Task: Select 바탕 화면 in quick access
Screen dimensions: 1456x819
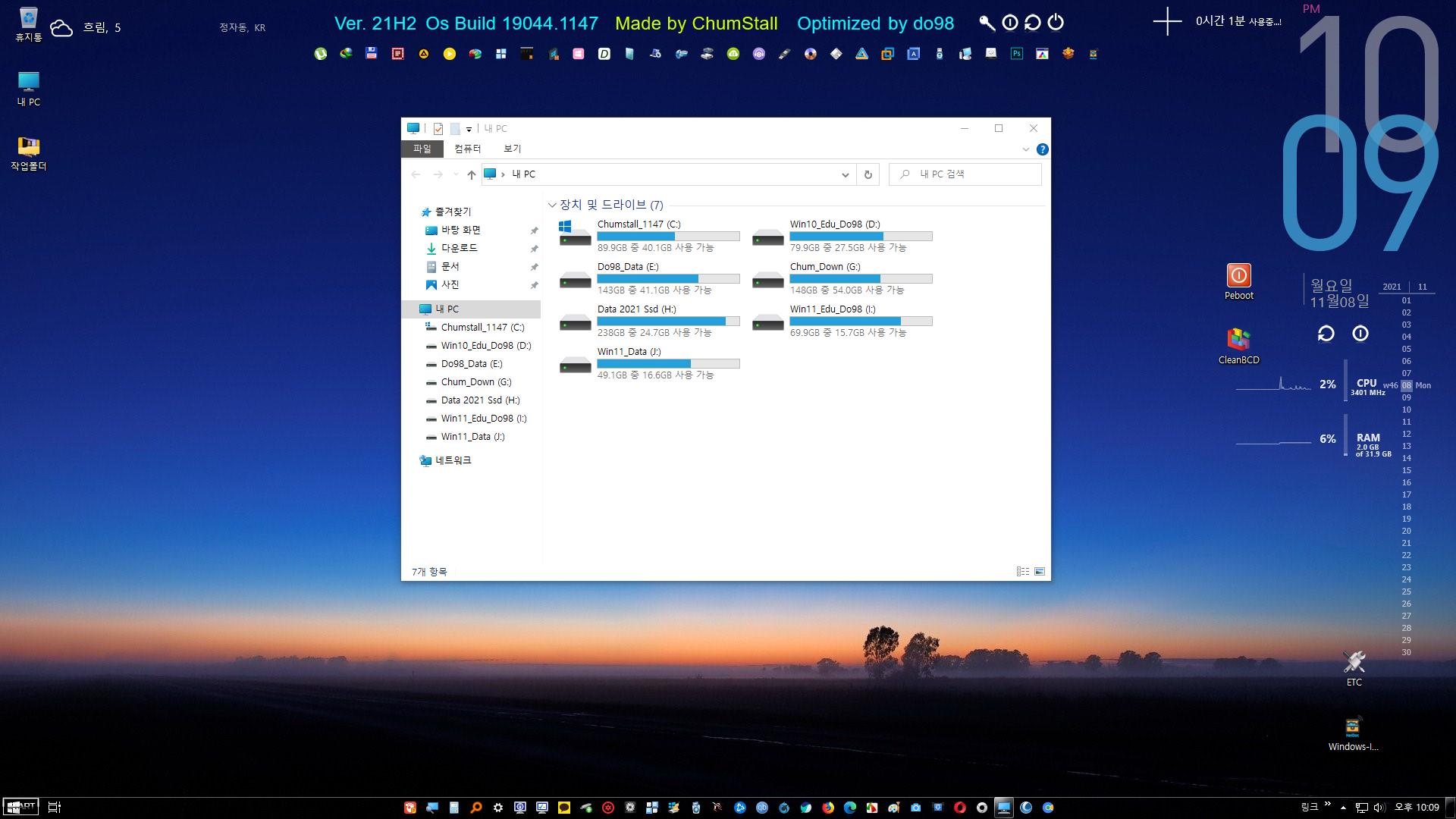Action: tap(460, 230)
